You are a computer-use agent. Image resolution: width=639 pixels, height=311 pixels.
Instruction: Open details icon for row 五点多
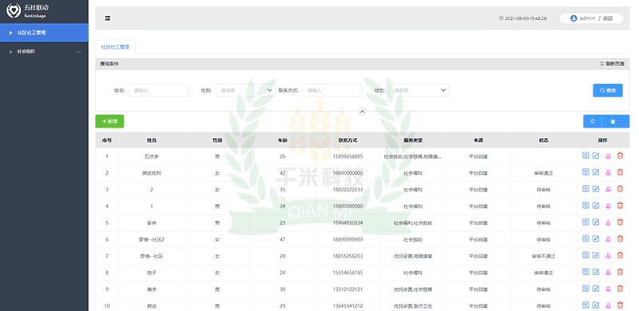pos(585,155)
